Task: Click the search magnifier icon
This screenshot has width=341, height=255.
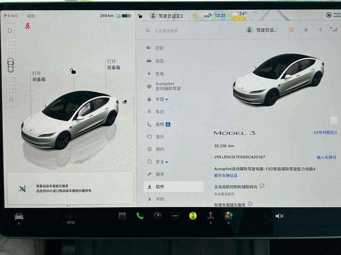Action: pos(148,30)
